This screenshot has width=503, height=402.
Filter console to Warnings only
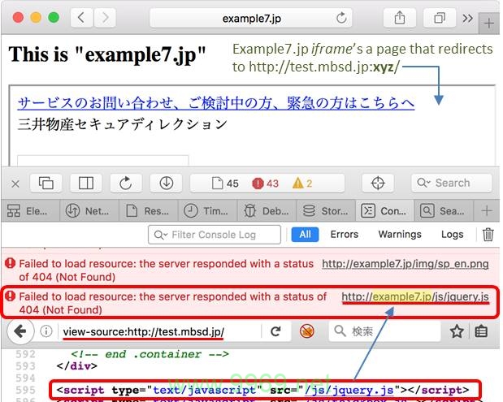click(x=400, y=235)
